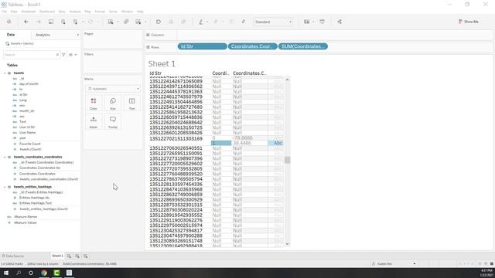Click the Highlight pen icon
The height and width of the screenshot is (278, 495).
[200, 22]
